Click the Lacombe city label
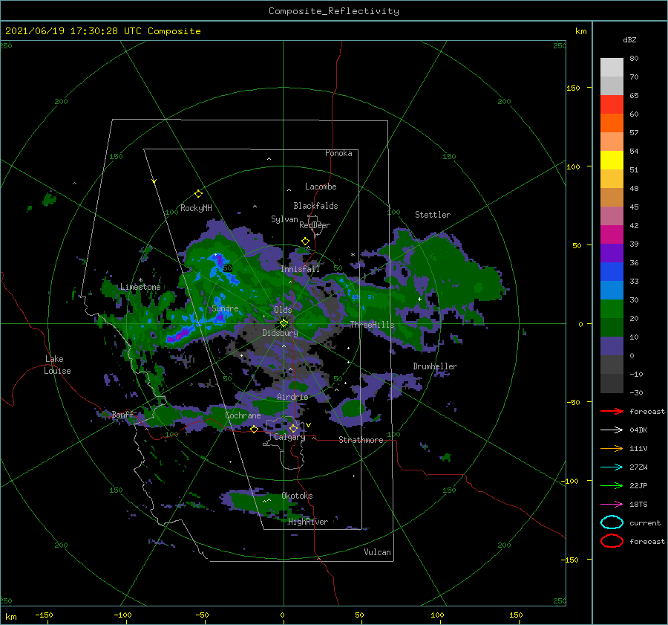The height and width of the screenshot is (625, 668). tap(321, 187)
